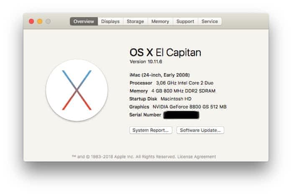Viewport: 292px width, 195px height.
Task: Minimize window with the yellow button
Action: pos(40,21)
